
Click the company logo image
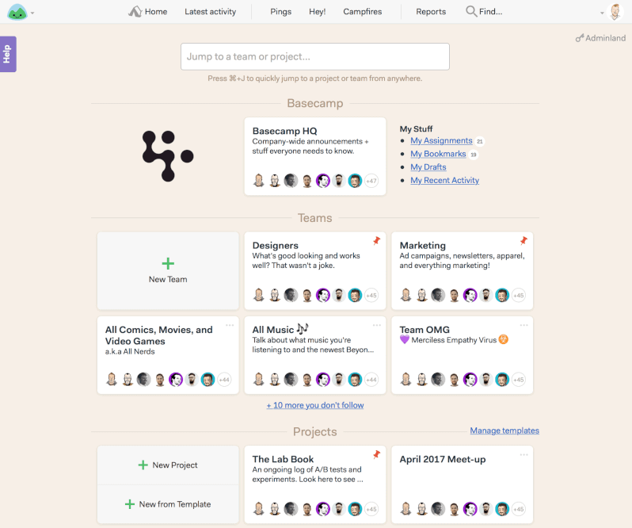[x=168, y=155]
